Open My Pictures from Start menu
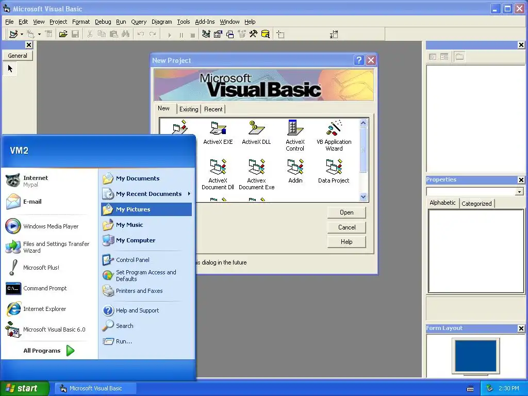Image resolution: width=528 pixels, height=396 pixels. pos(146,209)
